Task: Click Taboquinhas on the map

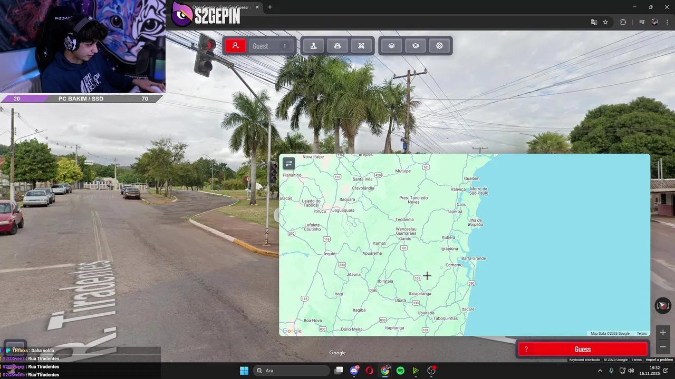Action: 445,318
